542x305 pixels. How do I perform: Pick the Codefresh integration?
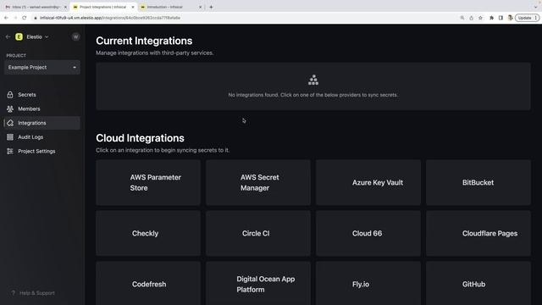point(148,283)
